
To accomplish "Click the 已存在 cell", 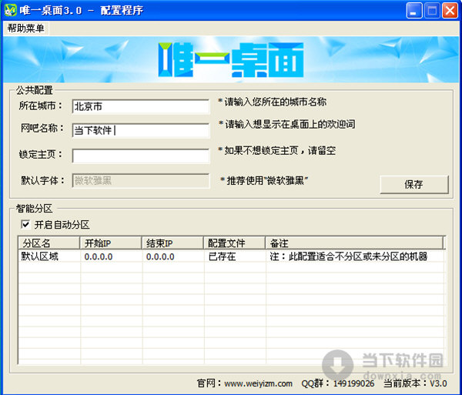I will [x=222, y=256].
